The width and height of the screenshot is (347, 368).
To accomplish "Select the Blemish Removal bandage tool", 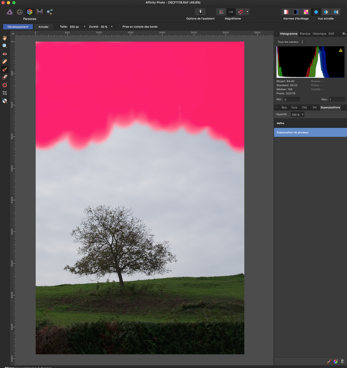I will (5, 62).
